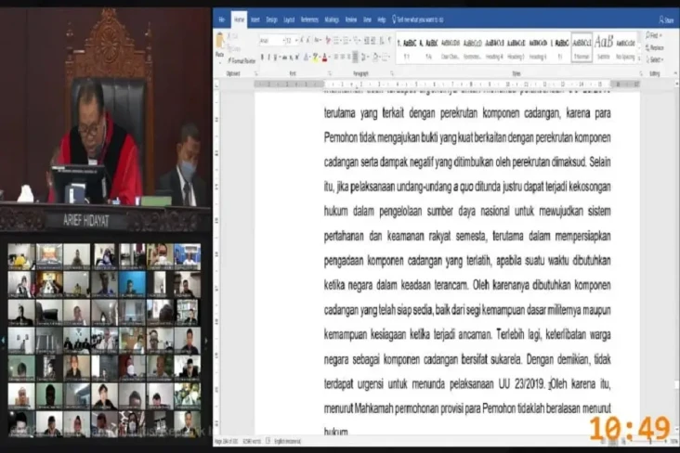Toggle Show/Hide paragraph marks

click(389, 40)
